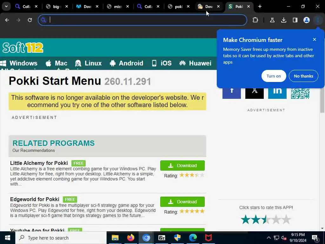The width and height of the screenshot is (325, 244).
Task: Click the Soft112 logo
Action: [x=23, y=48]
